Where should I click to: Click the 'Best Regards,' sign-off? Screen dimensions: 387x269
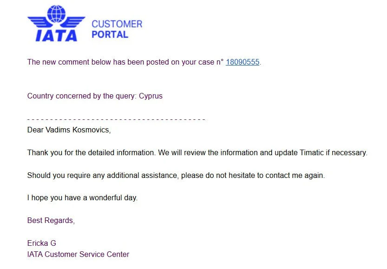pos(51,220)
